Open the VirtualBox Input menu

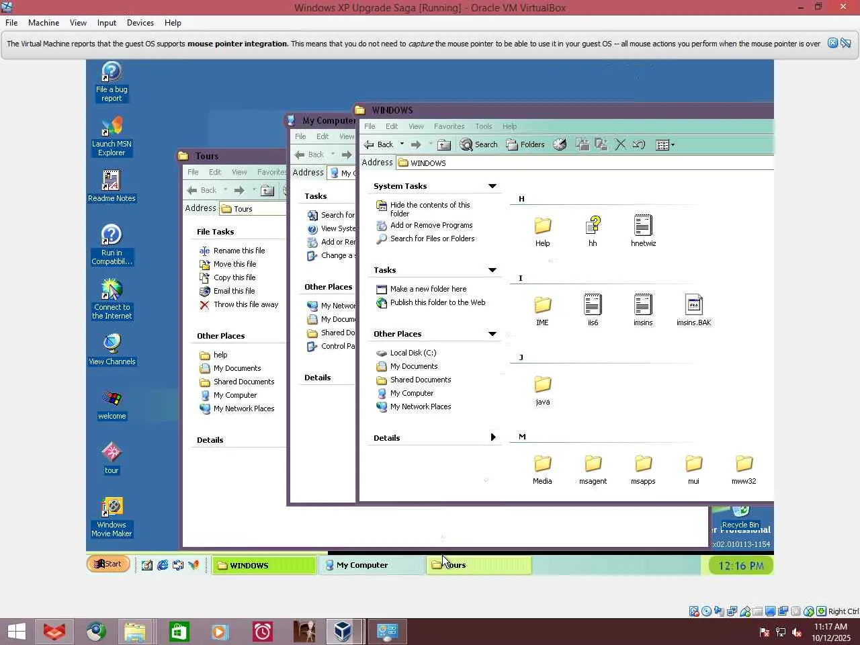pyautogui.click(x=107, y=23)
